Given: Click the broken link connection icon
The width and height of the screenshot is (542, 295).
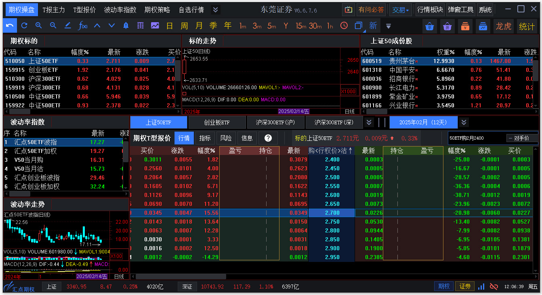Looking at the screenshot, I should coord(494,287).
